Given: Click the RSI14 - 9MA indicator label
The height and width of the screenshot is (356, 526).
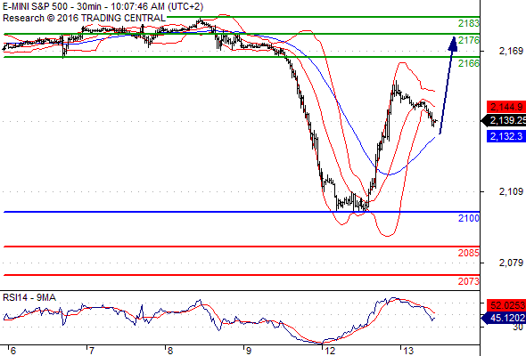Looking at the screenshot, I should point(29,297).
